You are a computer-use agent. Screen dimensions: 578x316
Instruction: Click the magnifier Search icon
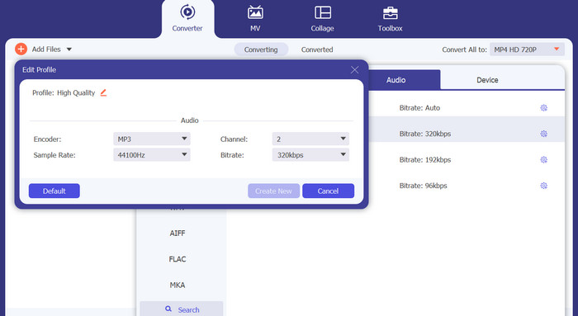[168, 309]
